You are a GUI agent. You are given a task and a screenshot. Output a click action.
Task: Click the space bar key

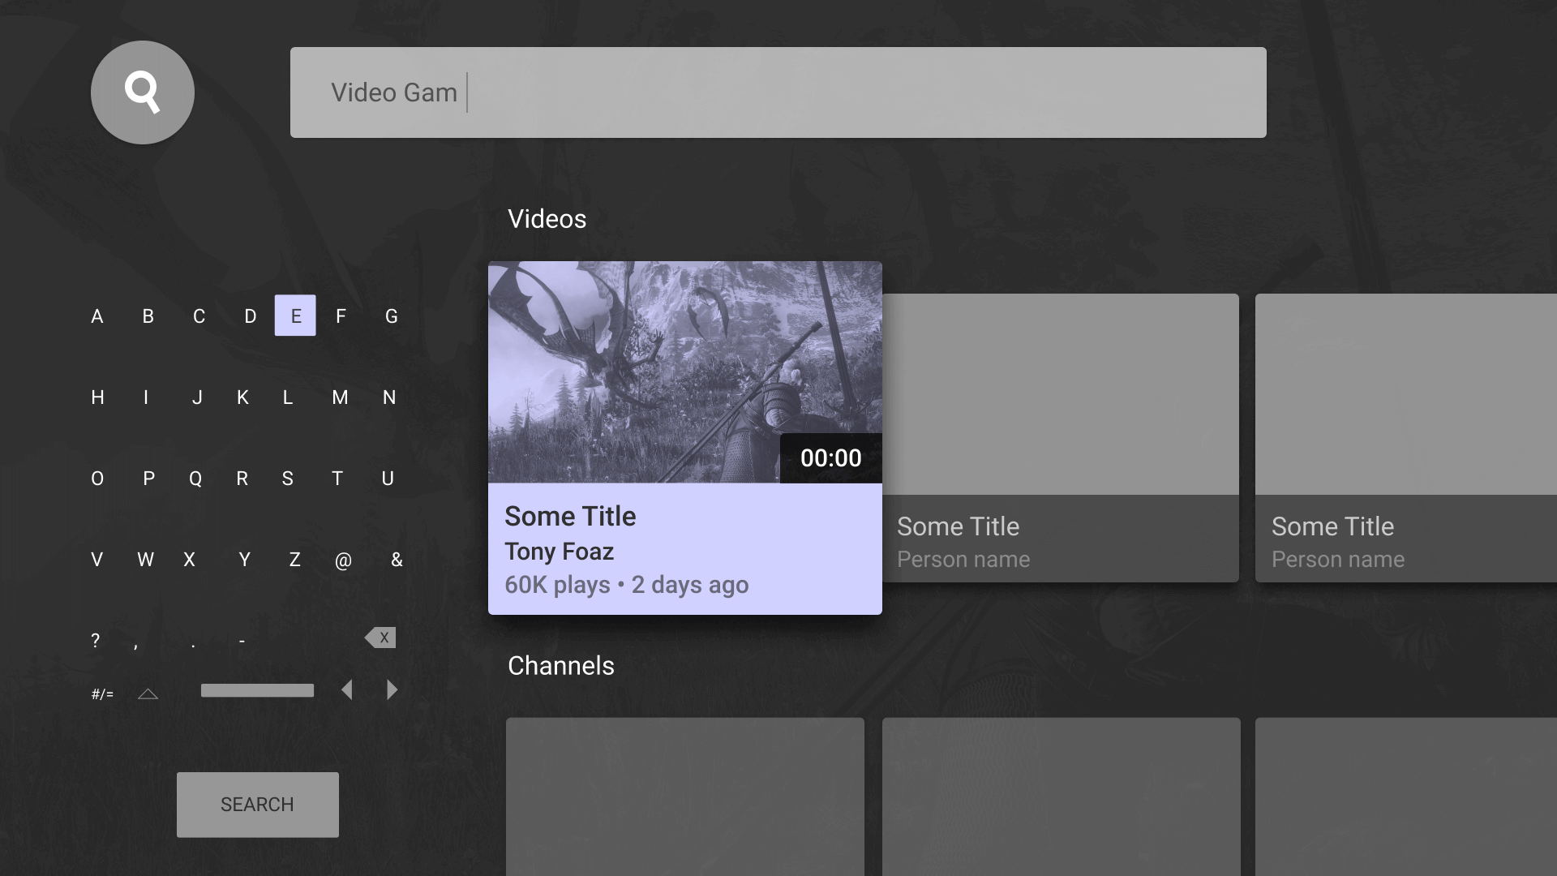point(257,690)
